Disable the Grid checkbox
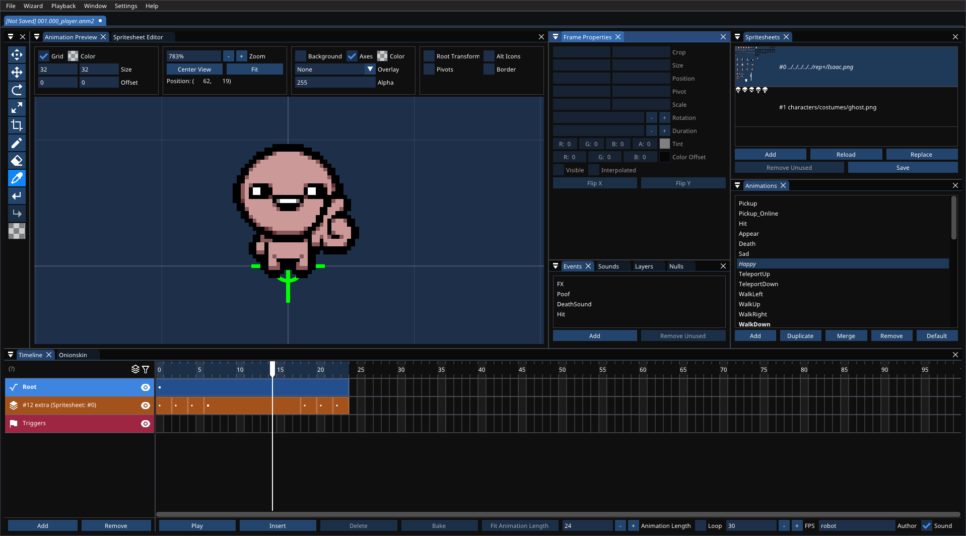This screenshot has height=536, width=966. click(x=44, y=56)
